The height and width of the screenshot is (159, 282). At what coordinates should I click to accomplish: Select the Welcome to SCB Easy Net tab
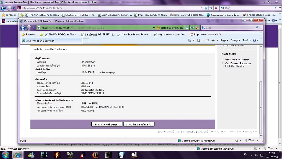(52, 41)
